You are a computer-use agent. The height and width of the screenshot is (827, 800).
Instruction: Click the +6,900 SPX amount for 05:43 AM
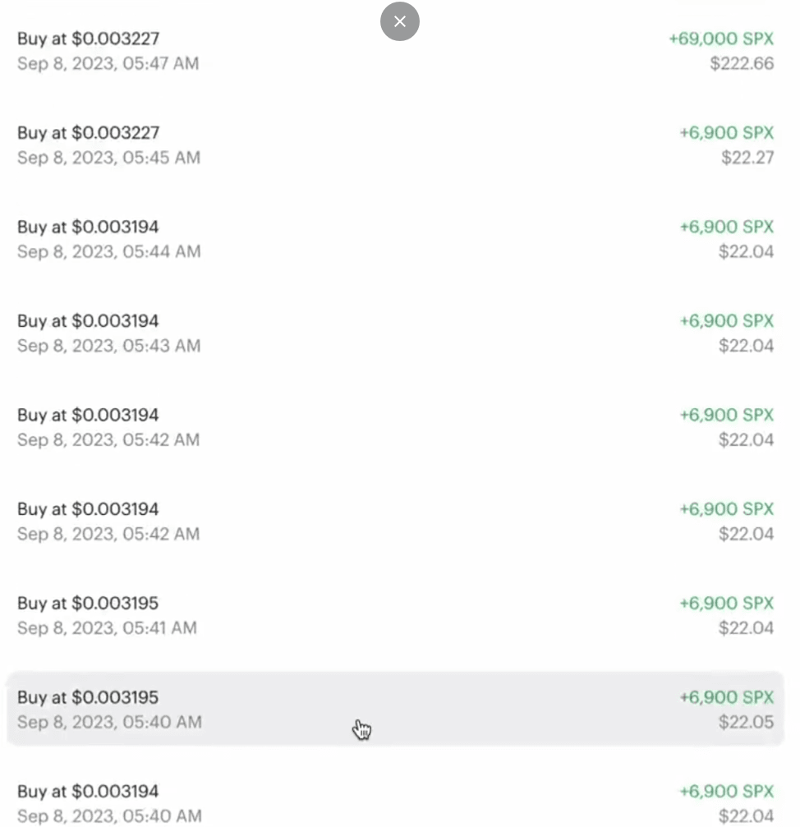coord(726,320)
